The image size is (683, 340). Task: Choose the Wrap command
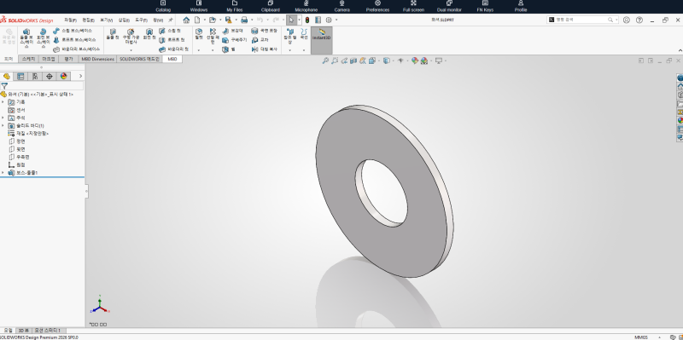pos(264,31)
